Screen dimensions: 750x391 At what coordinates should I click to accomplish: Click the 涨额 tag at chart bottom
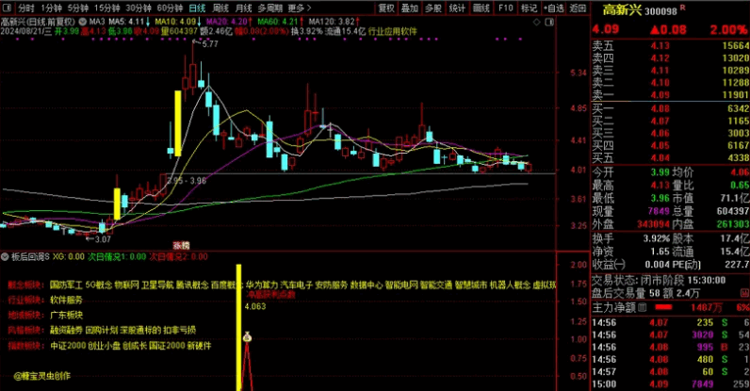pyautogui.click(x=181, y=245)
